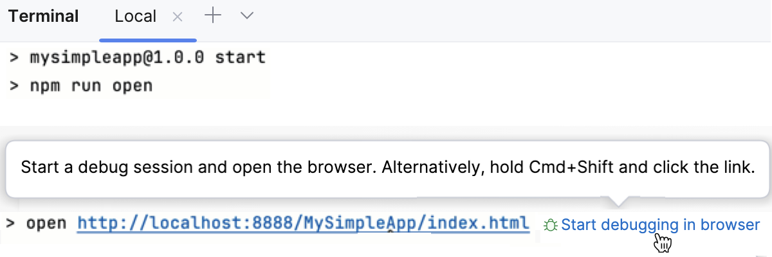772x257 pixels.
Task: Click the mysimpleapp@1.0.0 start output line
Action: [x=147, y=57]
